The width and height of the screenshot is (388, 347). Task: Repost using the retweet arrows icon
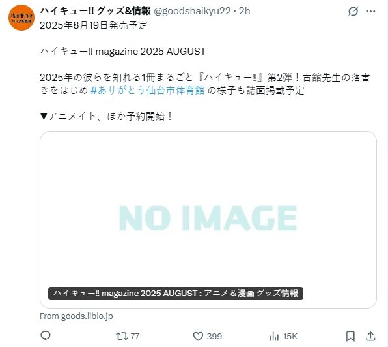coord(122,337)
